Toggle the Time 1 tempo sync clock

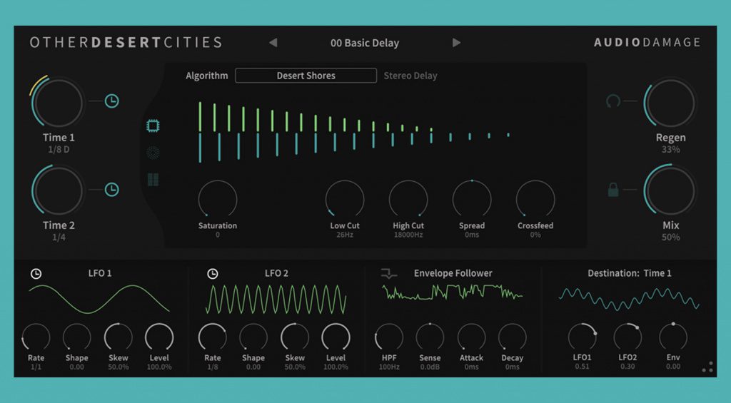coord(111,101)
